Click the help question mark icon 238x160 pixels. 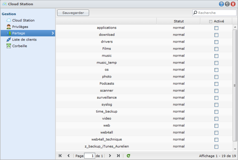[x=221, y=4]
